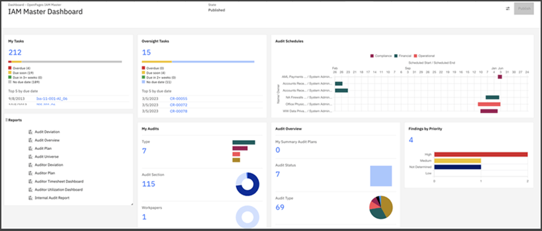
Task: Click the AML Payments row label
Action: pos(307,77)
